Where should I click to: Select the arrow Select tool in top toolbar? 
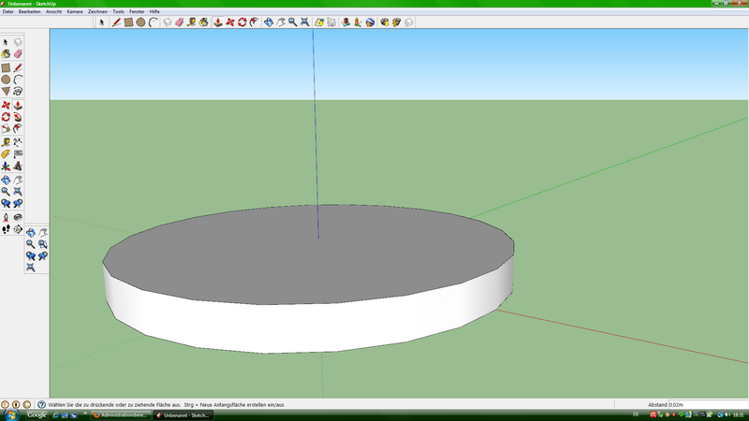point(103,22)
